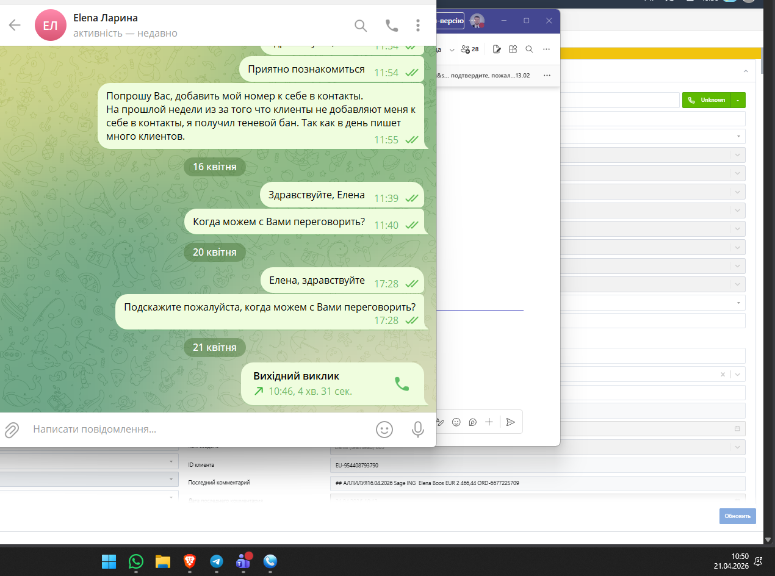Call back from the outgoing call bubble
This screenshot has height=576, width=775.
click(x=402, y=383)
